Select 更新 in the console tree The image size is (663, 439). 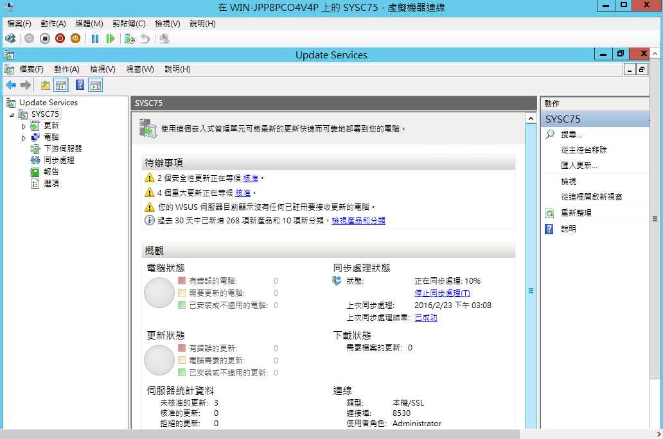(x=51, y=126)
